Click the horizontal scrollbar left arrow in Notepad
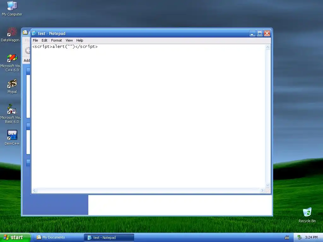The width and height of the screenshot is (323, 242). (x=34, y=191)
